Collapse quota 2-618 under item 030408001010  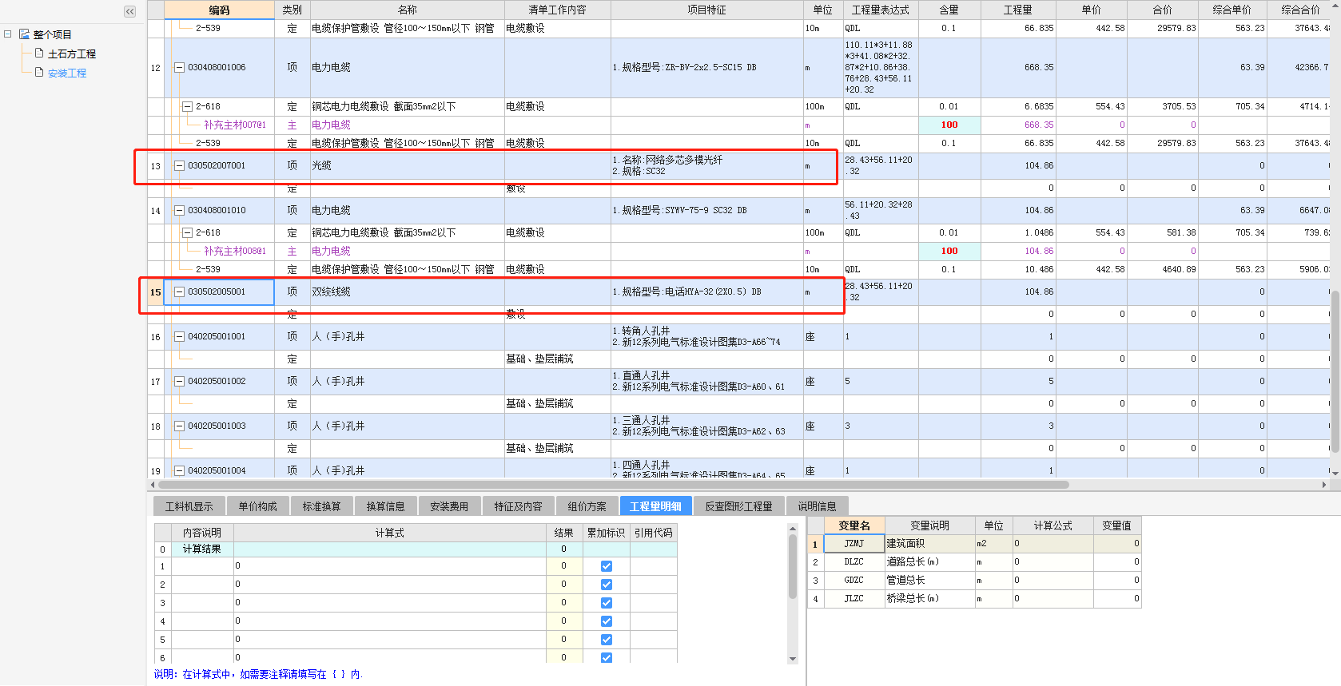[x=187, y=233]
